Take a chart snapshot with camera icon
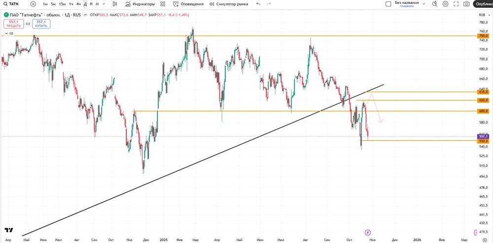The image size is (493, 243). click(x=466, y=4)
